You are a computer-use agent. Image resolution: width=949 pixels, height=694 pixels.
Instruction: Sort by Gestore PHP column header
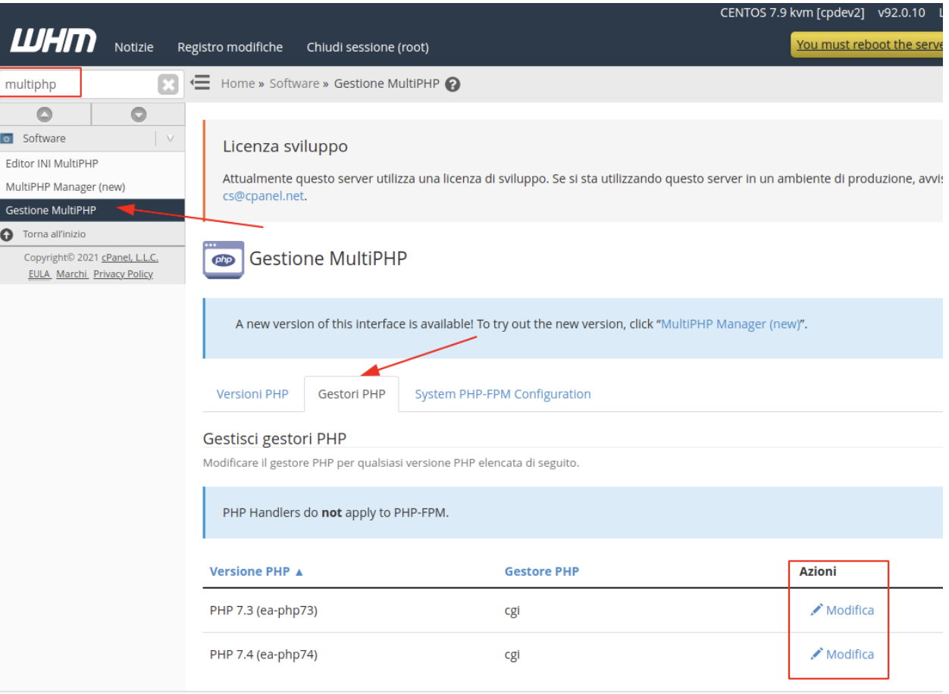click(x=542, y=571)
